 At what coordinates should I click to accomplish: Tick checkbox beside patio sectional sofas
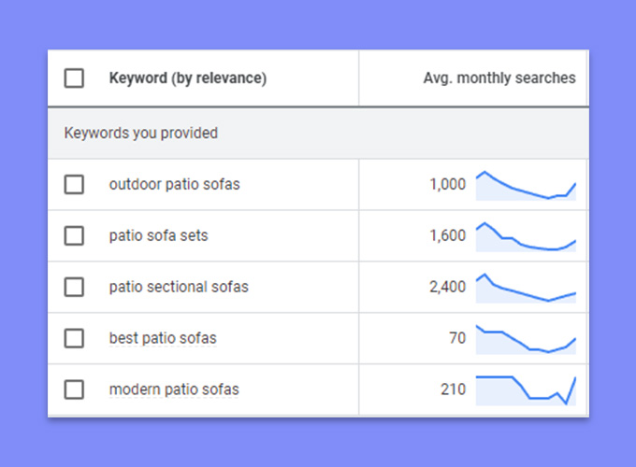pyautogui.click(x=74, y=287)
